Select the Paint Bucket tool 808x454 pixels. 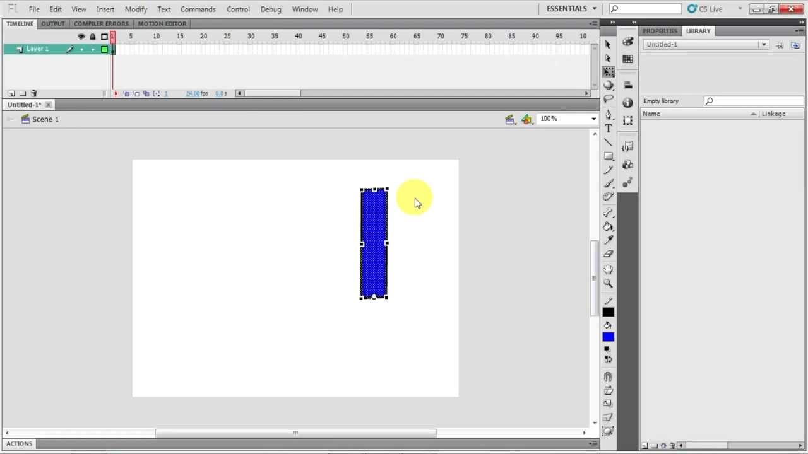pos(608,226)
